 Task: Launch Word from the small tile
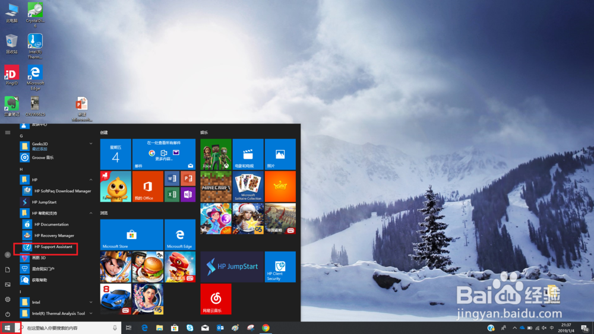click(172, 179)
